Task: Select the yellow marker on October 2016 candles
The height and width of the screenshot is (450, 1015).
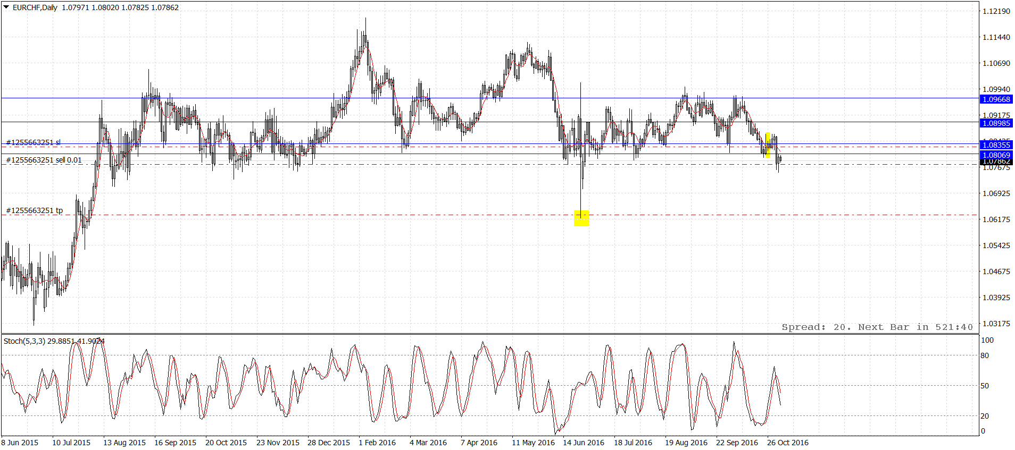Action: (768, 145)
